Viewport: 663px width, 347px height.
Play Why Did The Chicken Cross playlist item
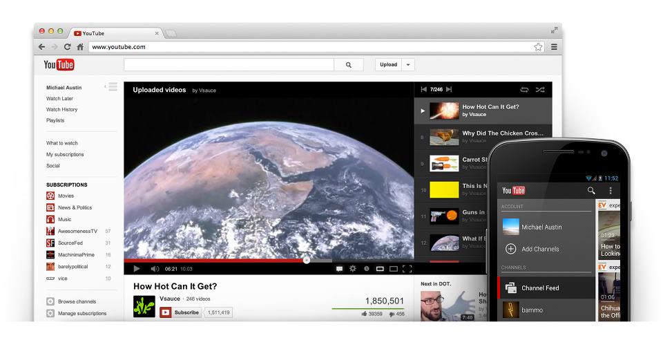tap(483, 137)
